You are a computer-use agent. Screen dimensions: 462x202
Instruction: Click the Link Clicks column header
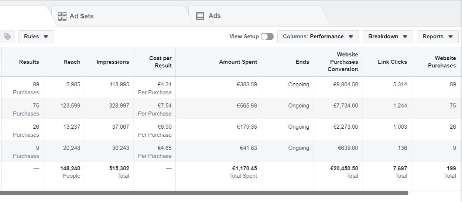(x=392, y=62)
